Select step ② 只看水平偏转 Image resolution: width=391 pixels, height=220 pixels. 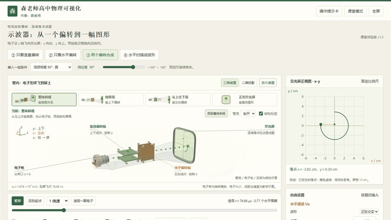[63, 55]
